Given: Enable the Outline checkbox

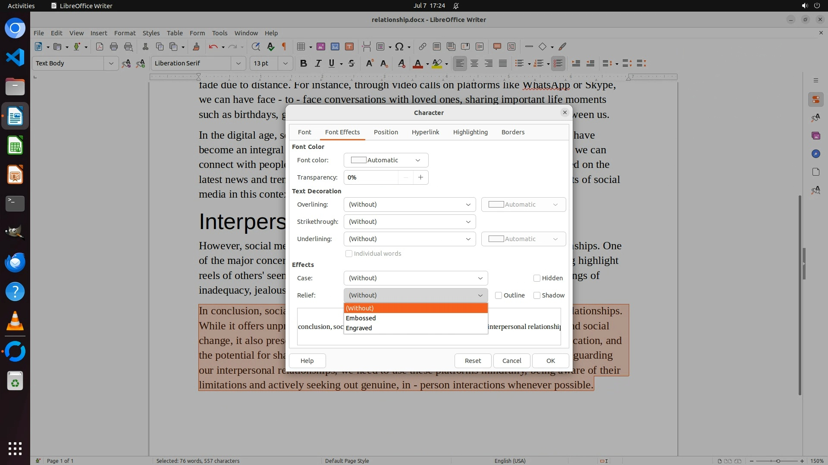Looking at the screenshot, I should (x=499, y=295).
